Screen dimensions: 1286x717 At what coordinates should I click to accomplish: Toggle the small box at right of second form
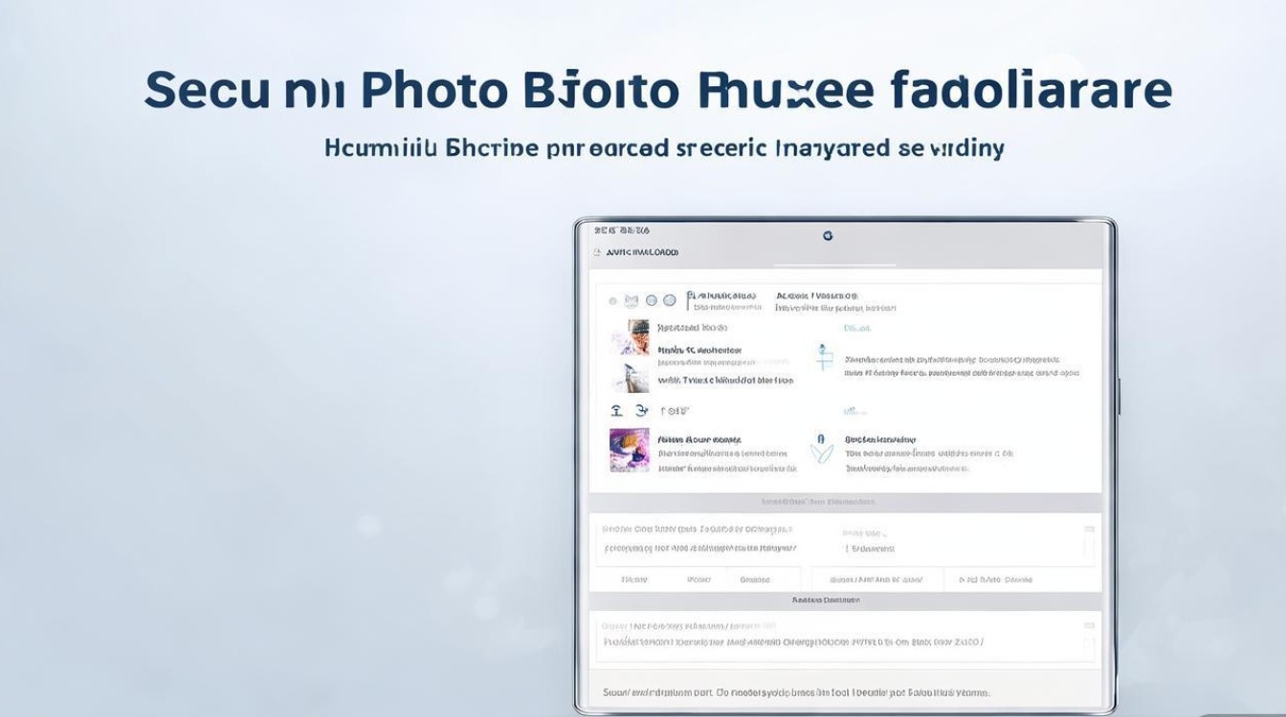(x=1089, y=624)
